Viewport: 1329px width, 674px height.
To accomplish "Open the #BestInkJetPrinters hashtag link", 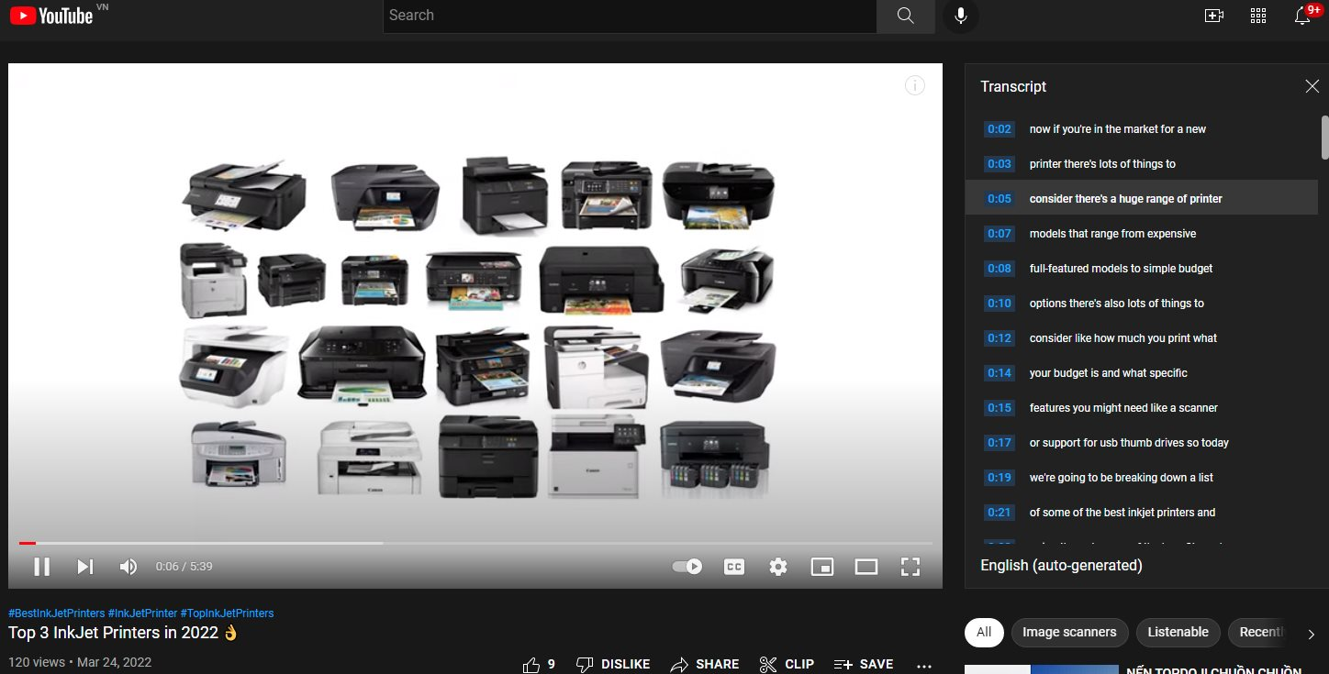I will (56, 613).
